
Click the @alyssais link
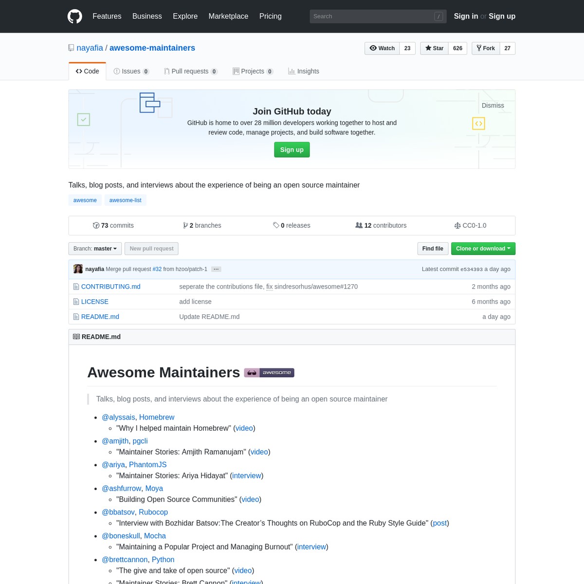pyautogui.click(x=118, y=417)
